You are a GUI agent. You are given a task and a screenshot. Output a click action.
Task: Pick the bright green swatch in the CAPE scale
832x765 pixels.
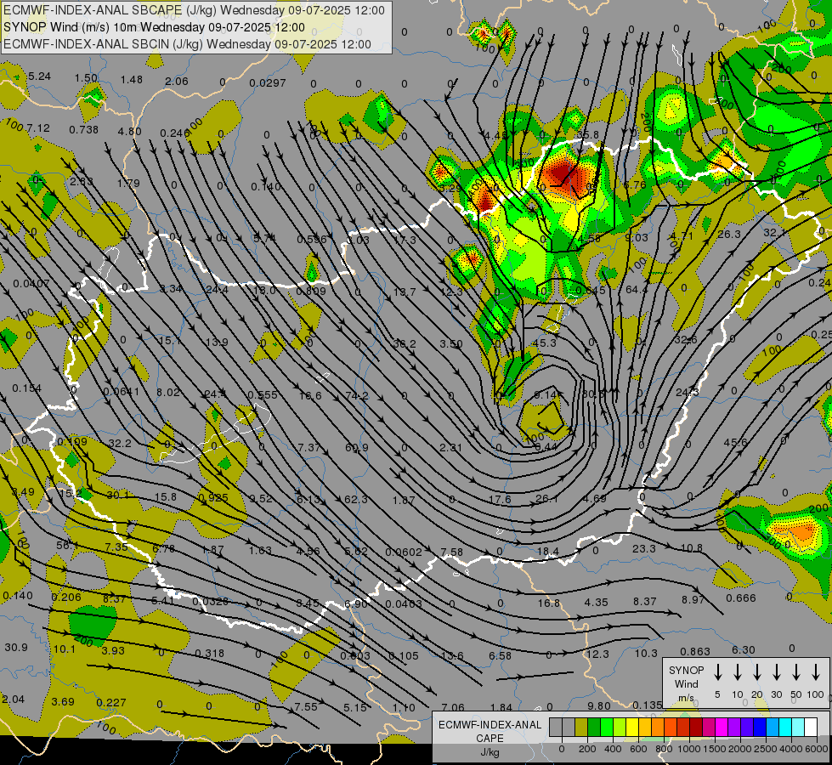point(607,727)
